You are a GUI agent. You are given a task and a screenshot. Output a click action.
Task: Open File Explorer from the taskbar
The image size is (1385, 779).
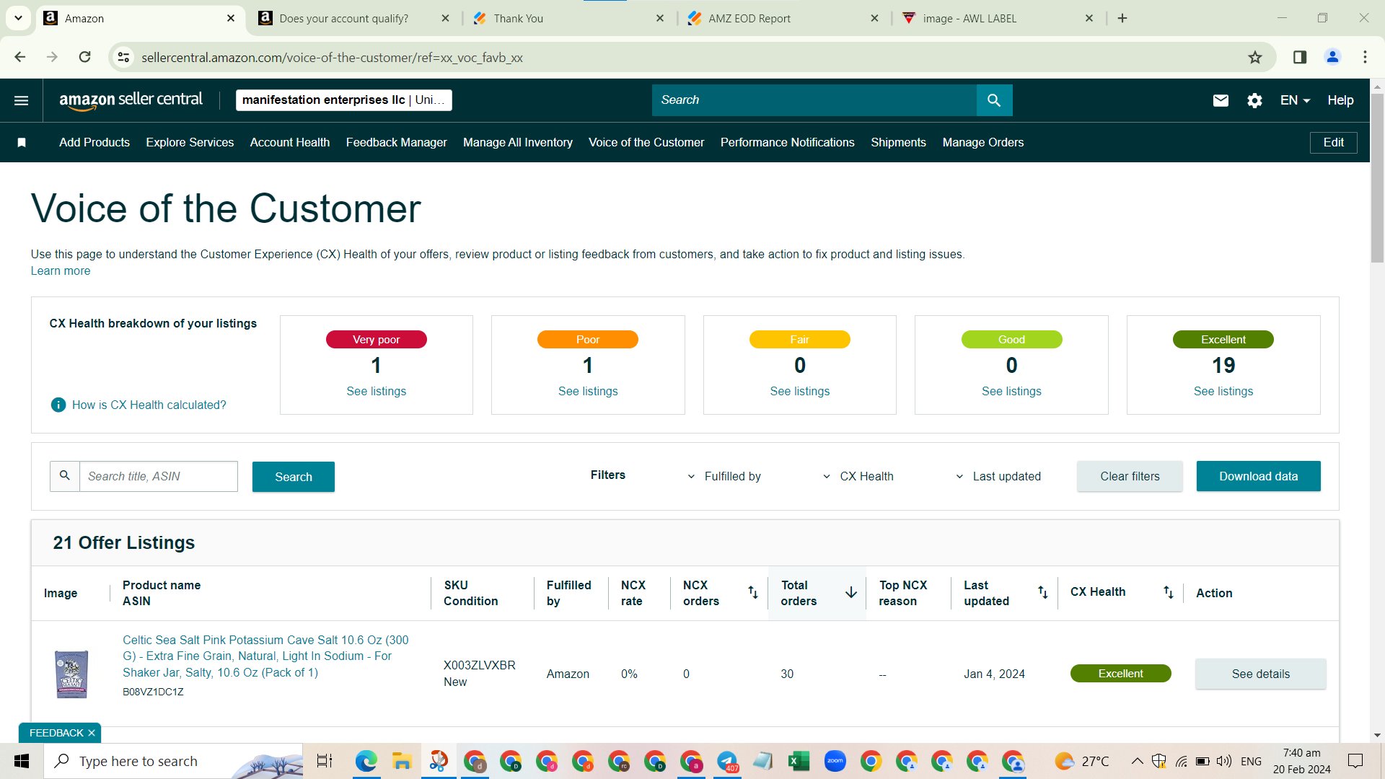[x=401, y=761]
